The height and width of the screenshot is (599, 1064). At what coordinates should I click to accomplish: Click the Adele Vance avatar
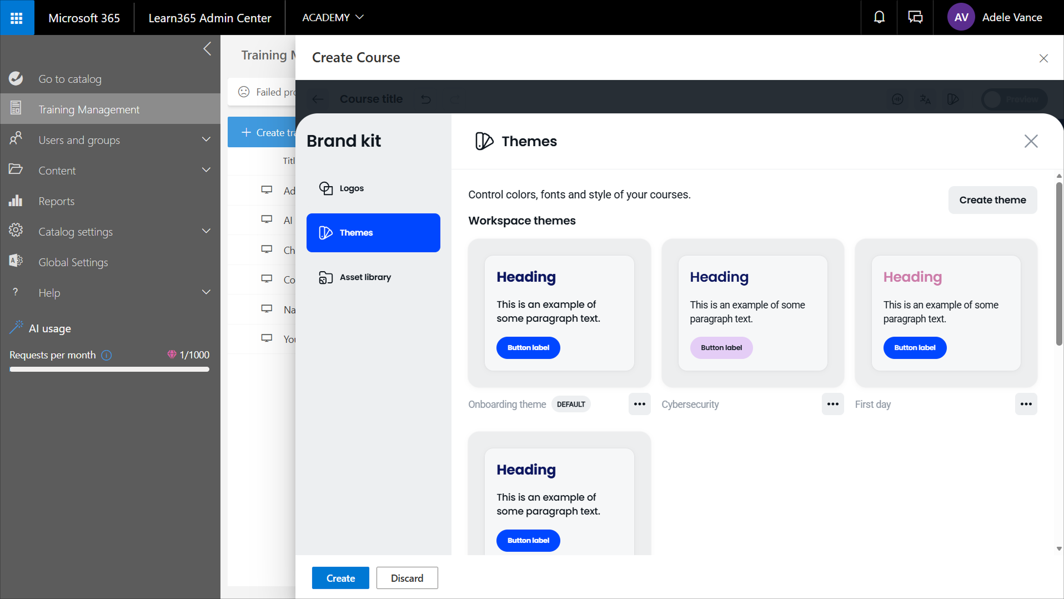point(961,18)
